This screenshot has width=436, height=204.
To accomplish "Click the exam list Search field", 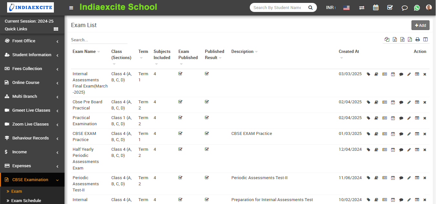I will click(99, 40).
